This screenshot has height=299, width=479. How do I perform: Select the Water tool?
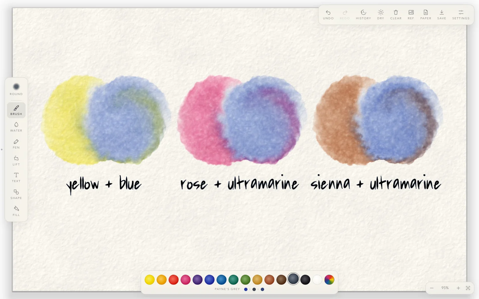(x=16, y=127)
